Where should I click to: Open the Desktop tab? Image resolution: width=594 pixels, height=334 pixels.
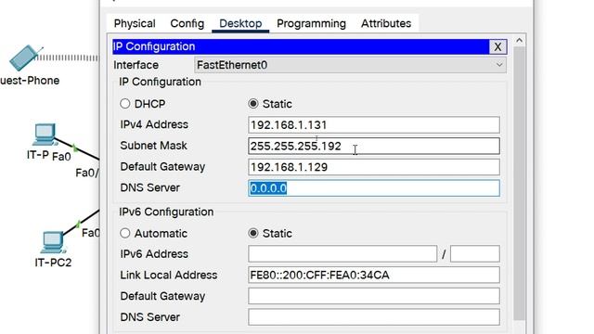(240, 23)
